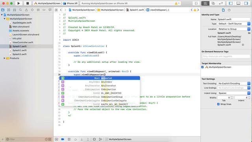Show the Debug navigator
The height and width of the screenshot is (142, 252).
click(38, 10)
